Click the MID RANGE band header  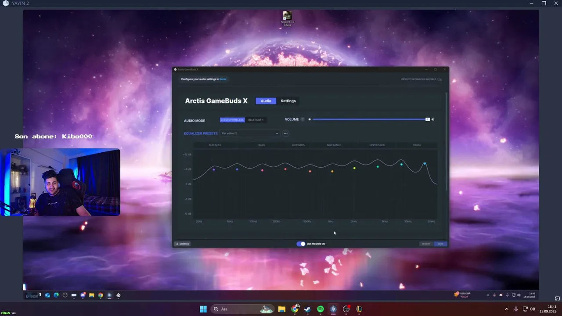tap(334, 145)
